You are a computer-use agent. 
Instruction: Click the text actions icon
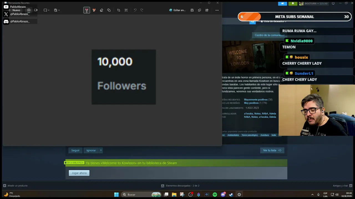126,10
